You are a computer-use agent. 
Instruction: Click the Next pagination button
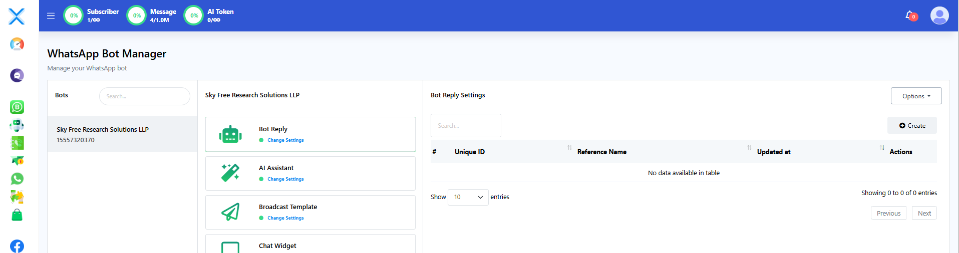tap(924, 213)
